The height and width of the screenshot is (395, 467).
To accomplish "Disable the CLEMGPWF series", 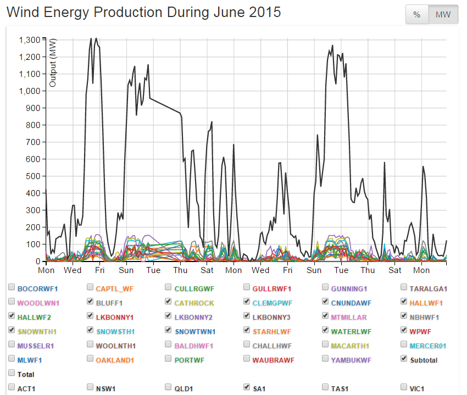I will pyautogui.click(x=247, y=301).
